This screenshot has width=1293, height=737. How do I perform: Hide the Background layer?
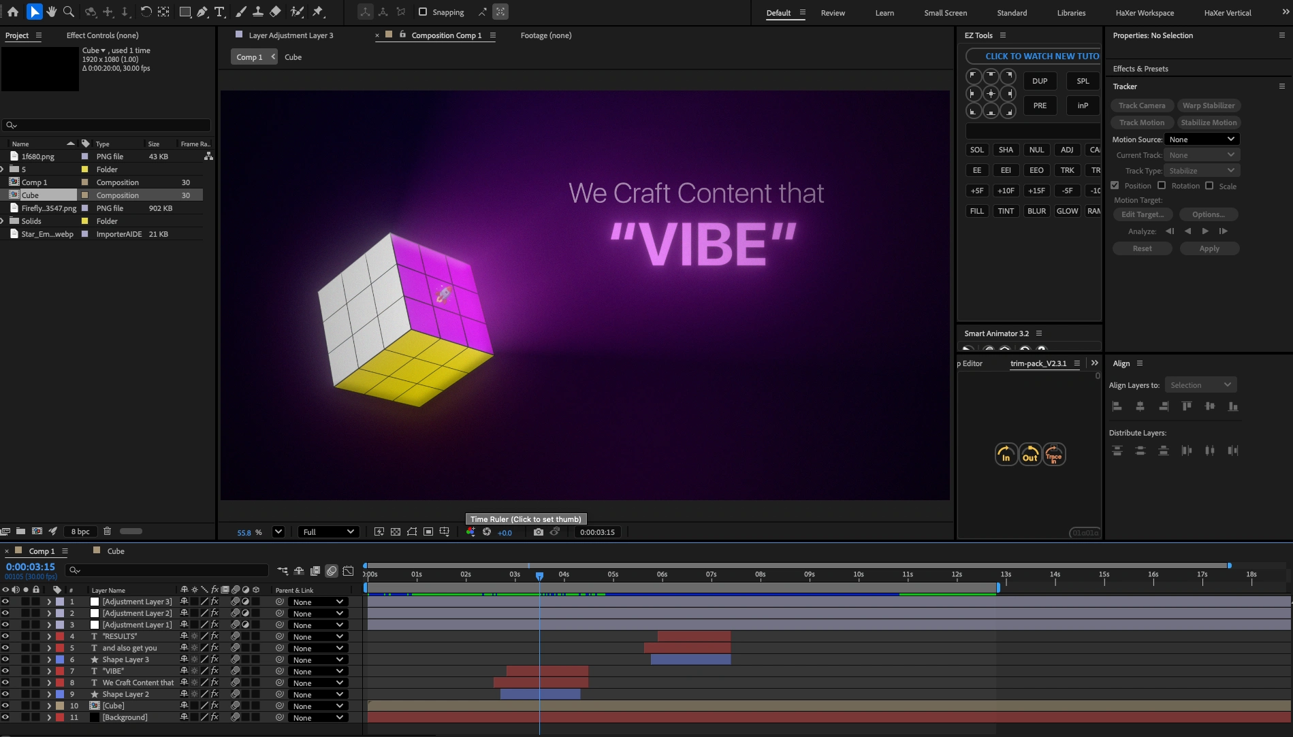(5, 717)
